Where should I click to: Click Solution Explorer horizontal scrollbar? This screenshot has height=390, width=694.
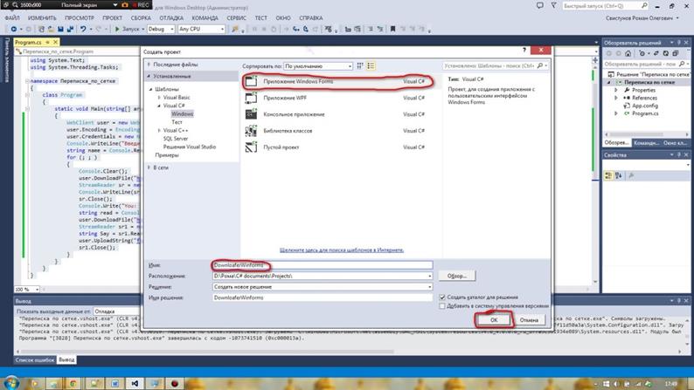tap(647, 134)
